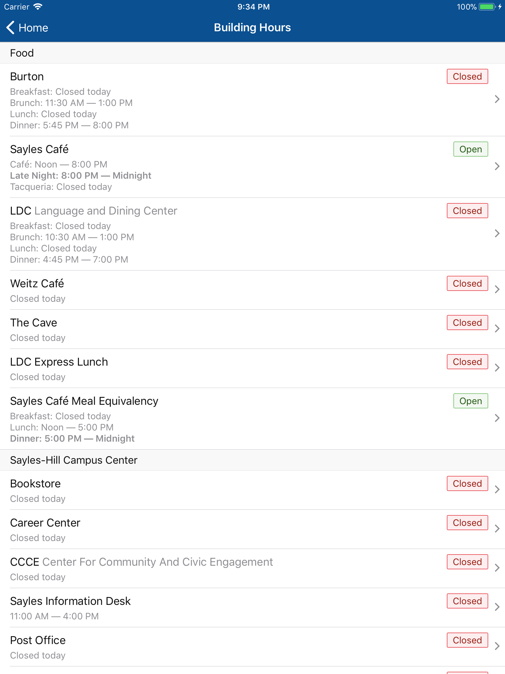Tap chevron next to LDC Express Lunch
Screen dimensions: 505x674
497,368
